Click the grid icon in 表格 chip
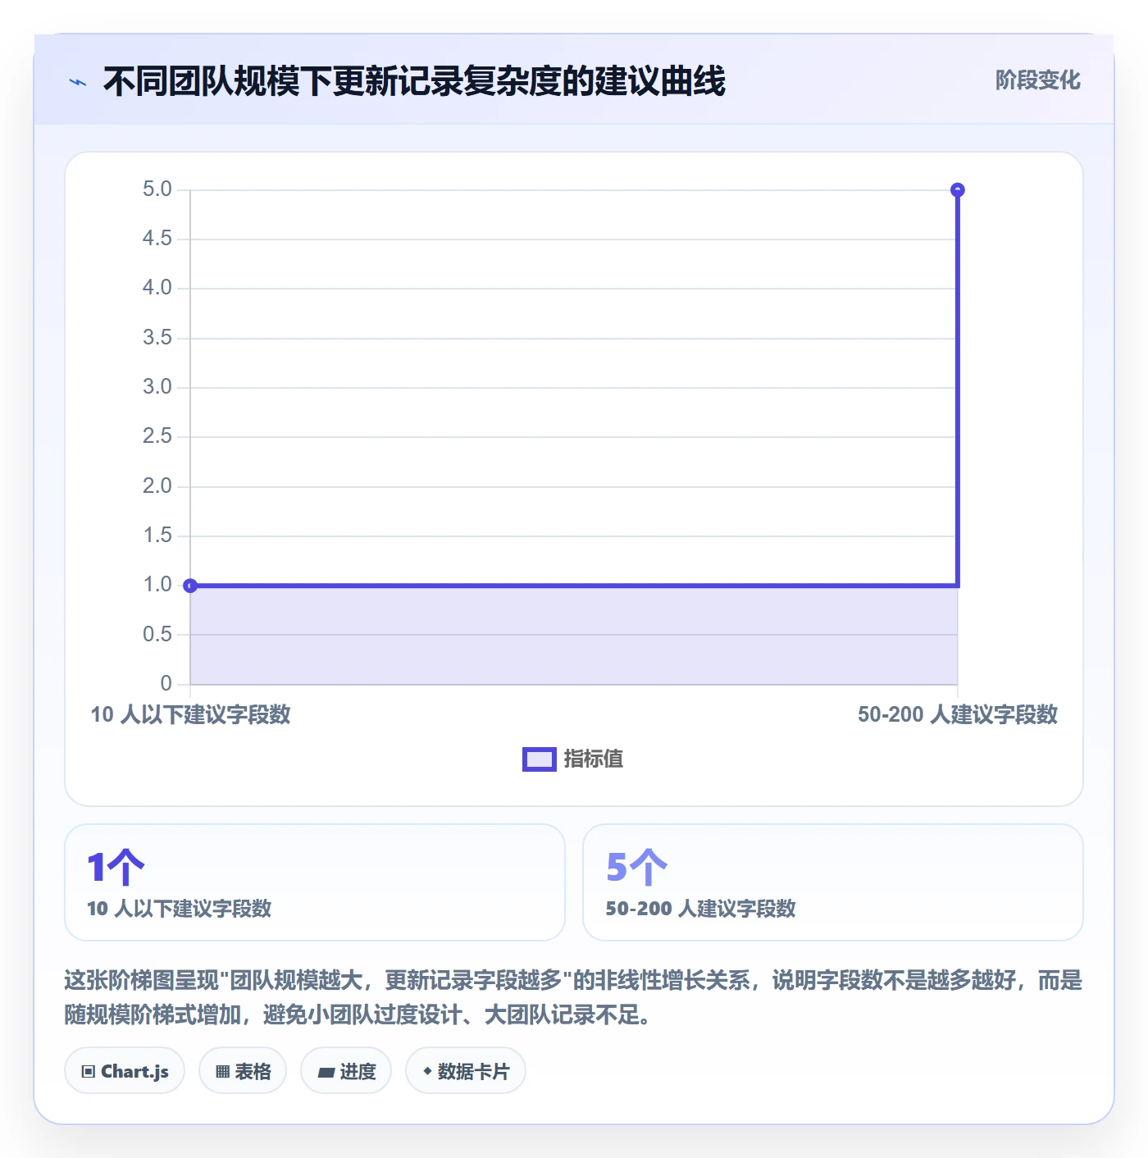 (x=223, y=1071)
